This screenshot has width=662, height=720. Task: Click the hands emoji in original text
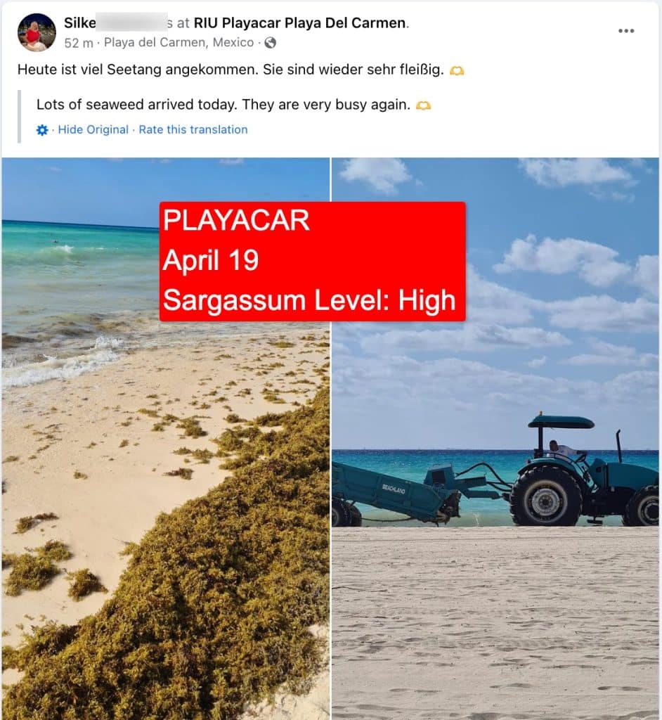[x=456, y=71]
